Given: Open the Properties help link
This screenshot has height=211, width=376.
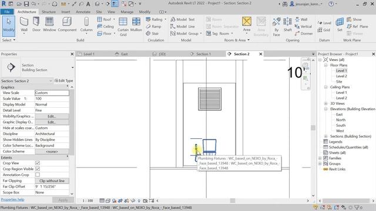Looking at the screenshot, I should 12,199.
